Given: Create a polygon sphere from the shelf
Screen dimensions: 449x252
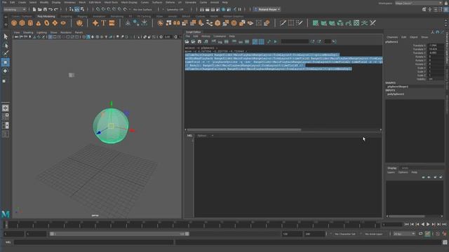Looking at the screenshot, I should 14,23.
